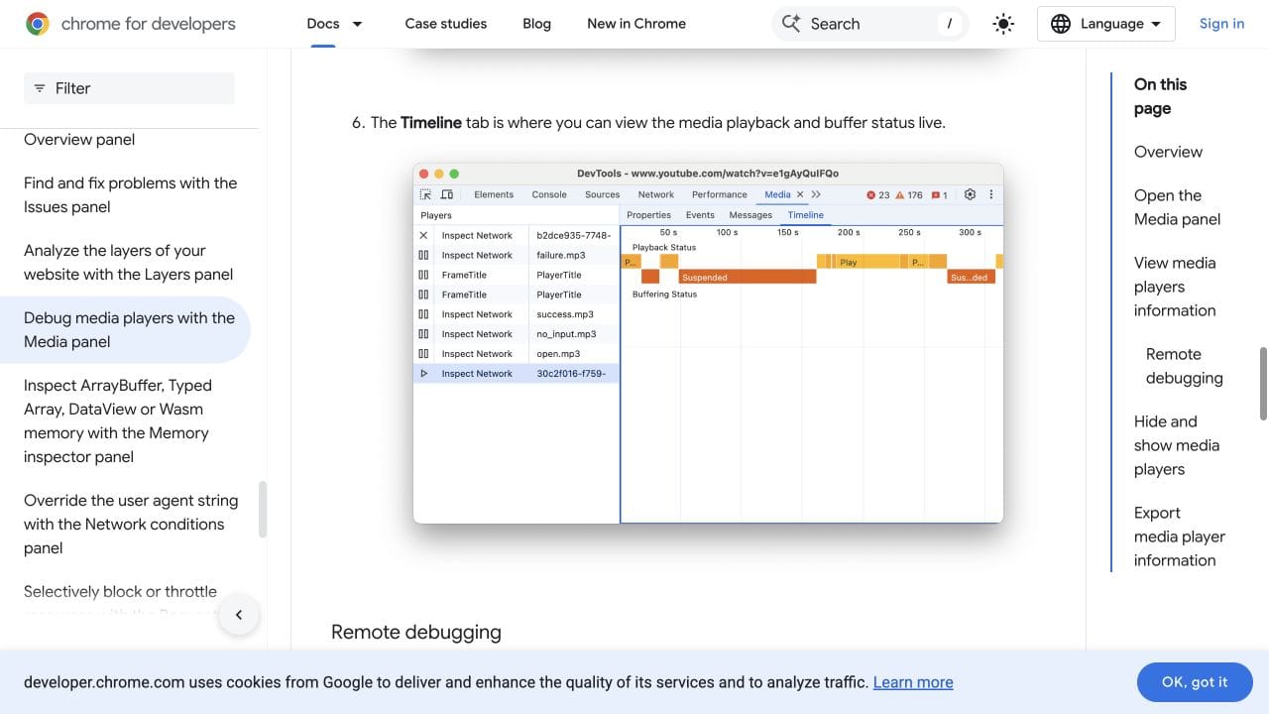The width and height of the screenshot is (1269, 714).
Task: Jump to Remote debugging section link
Action: click(x=1184, y=366)
